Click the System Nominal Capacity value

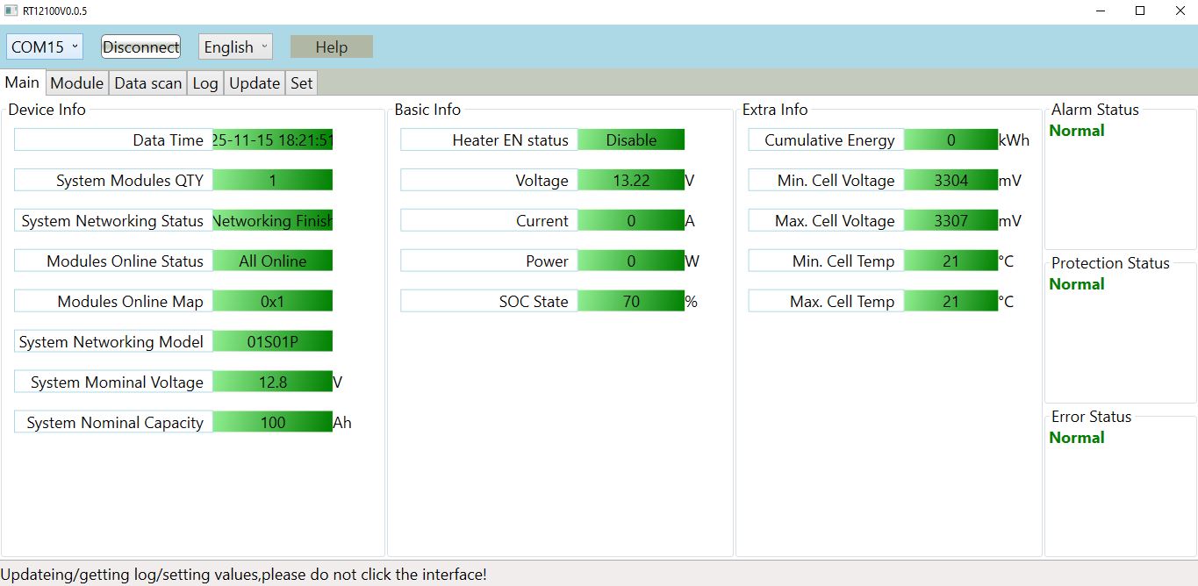tap(272, 423)
